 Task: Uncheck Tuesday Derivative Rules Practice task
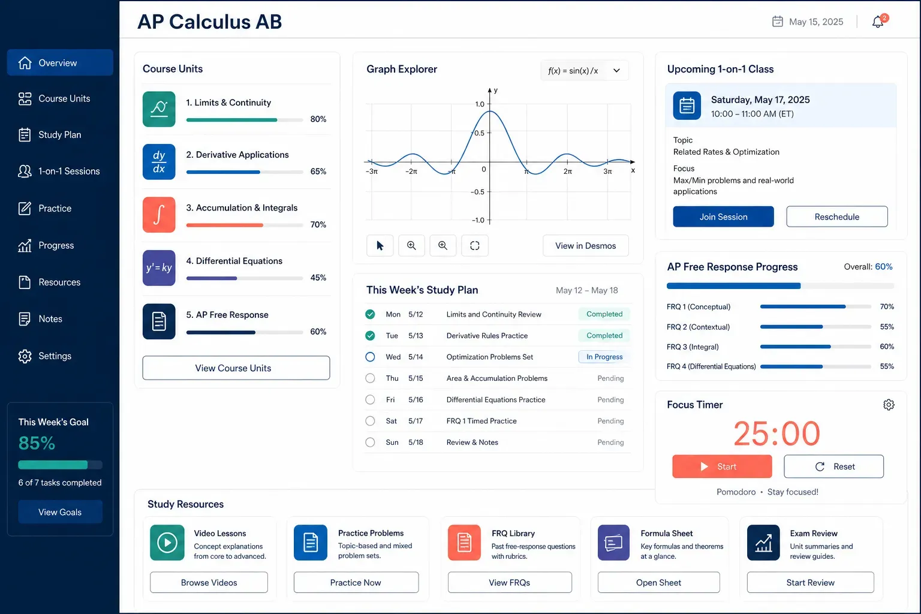pos(370,336)
